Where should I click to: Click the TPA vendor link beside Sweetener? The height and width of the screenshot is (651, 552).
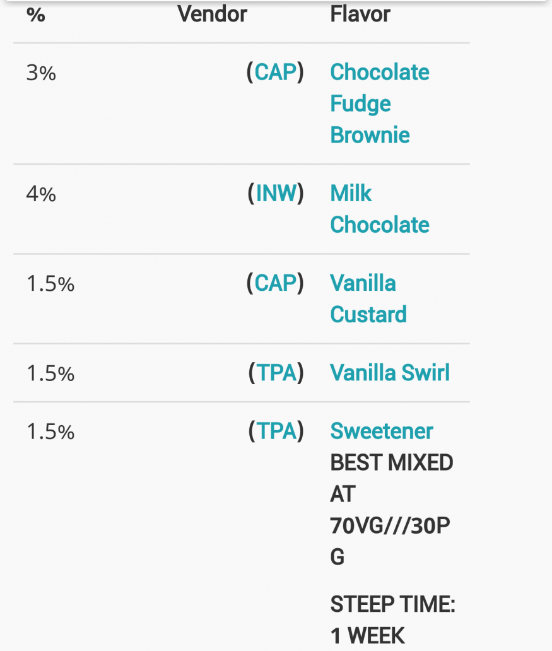276,431
